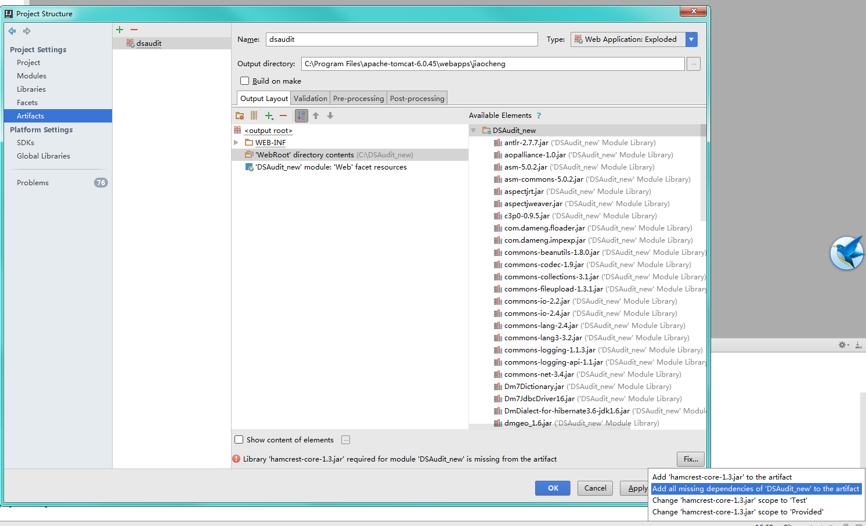This screenshot has width=866, height=526.
Task: Click the Web facet resources module icon
Action: coord(250,167)
